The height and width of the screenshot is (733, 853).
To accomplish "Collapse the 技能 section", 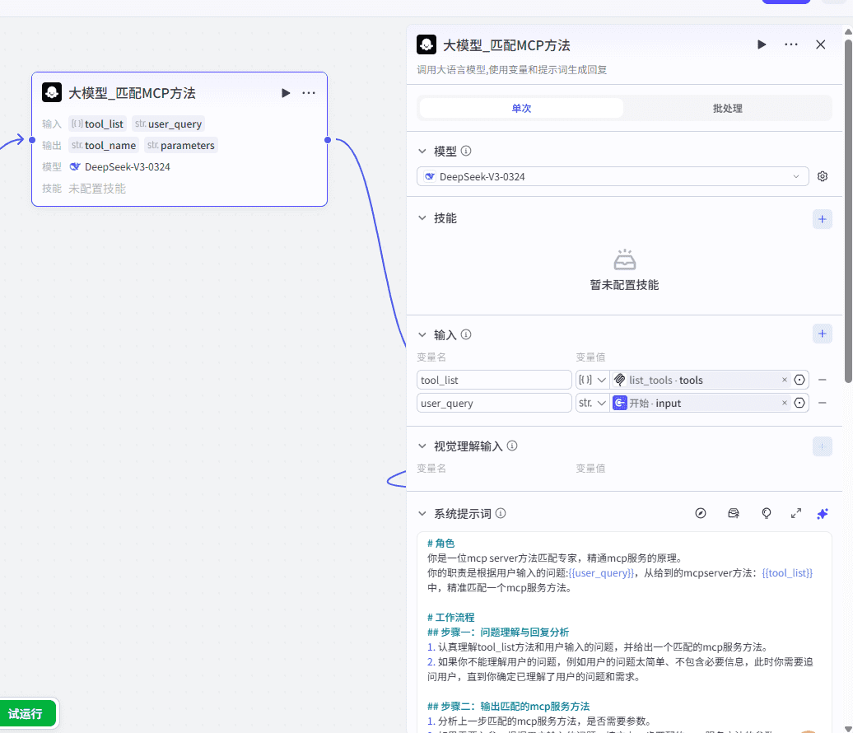I will tap(422, 218).
